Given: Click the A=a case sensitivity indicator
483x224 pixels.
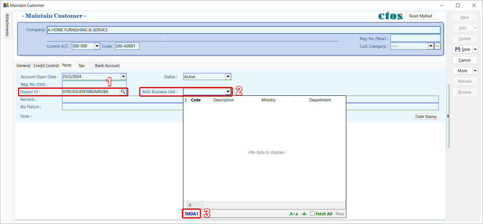Looking at the screenshot, I should click(x=294, y=214).
